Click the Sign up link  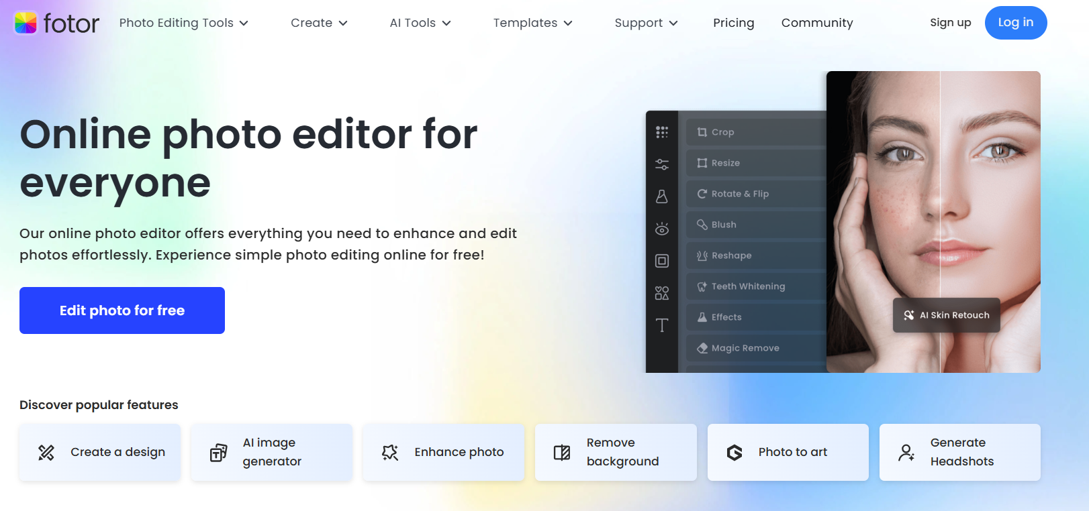[x=950, y=23]
